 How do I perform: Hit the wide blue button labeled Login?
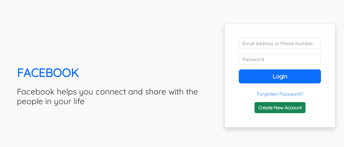pyautogui.click(x=280, y=76)
